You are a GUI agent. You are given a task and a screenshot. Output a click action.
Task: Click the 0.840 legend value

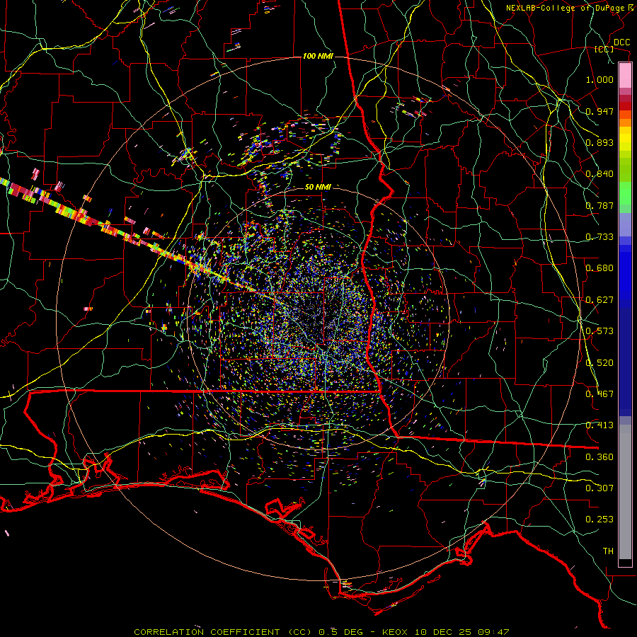[599, 174]
